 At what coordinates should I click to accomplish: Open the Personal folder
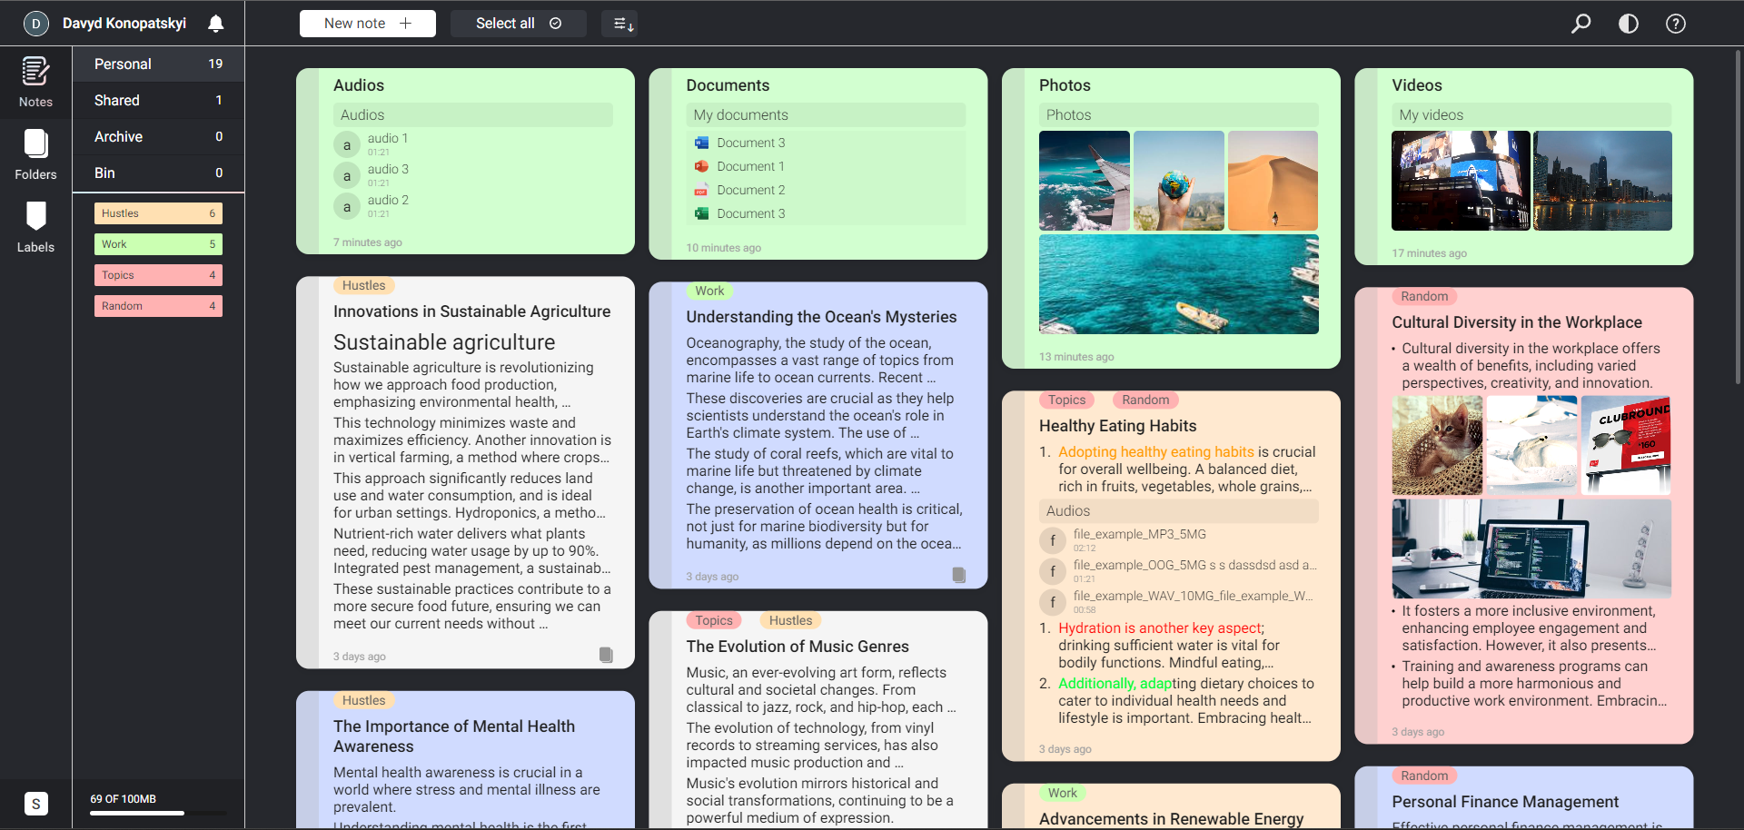tap(158, 64)
